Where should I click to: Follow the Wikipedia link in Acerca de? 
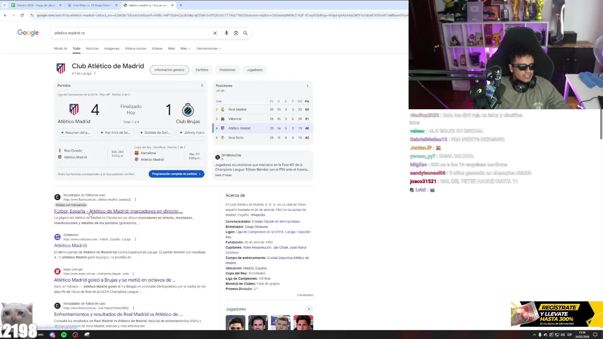(258, 215)
